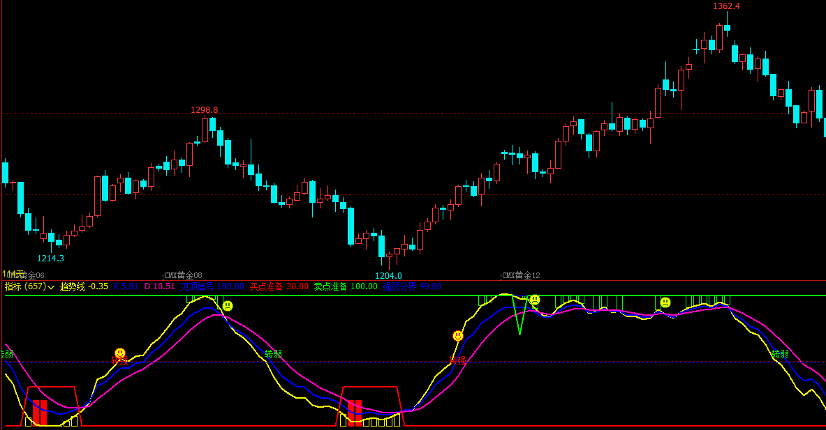Click the 转弱 label after the 1298.8 peak
This screenshot has height=430, width=826.
pyautogui.click(x=274, y=354)
